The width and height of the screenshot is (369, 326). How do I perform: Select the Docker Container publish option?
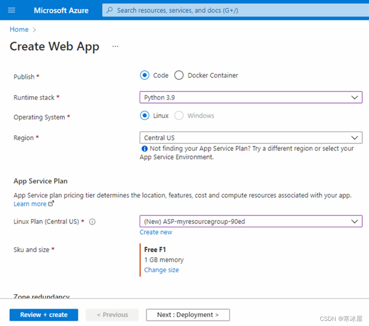click(179, 75)
